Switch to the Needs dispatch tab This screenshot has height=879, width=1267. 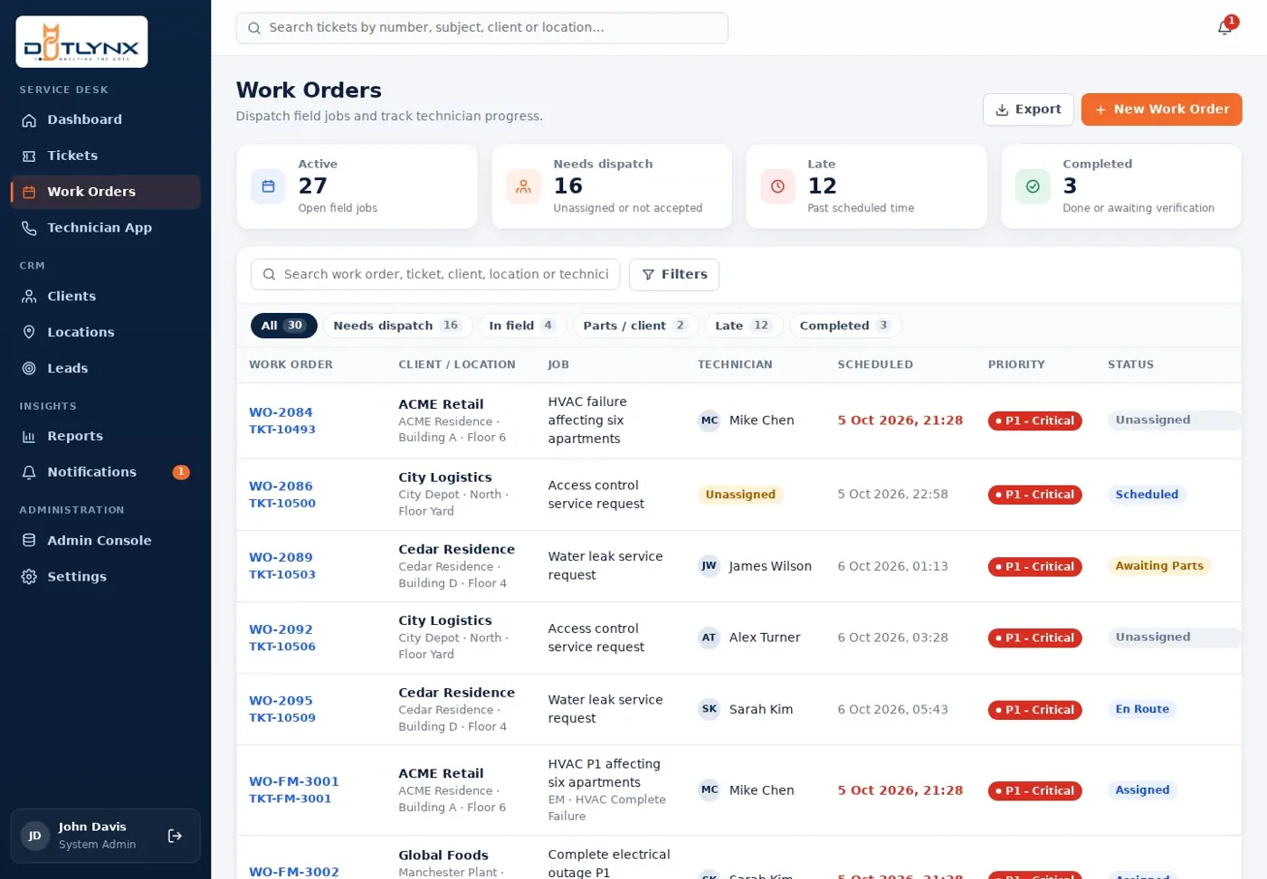(396, 326)
